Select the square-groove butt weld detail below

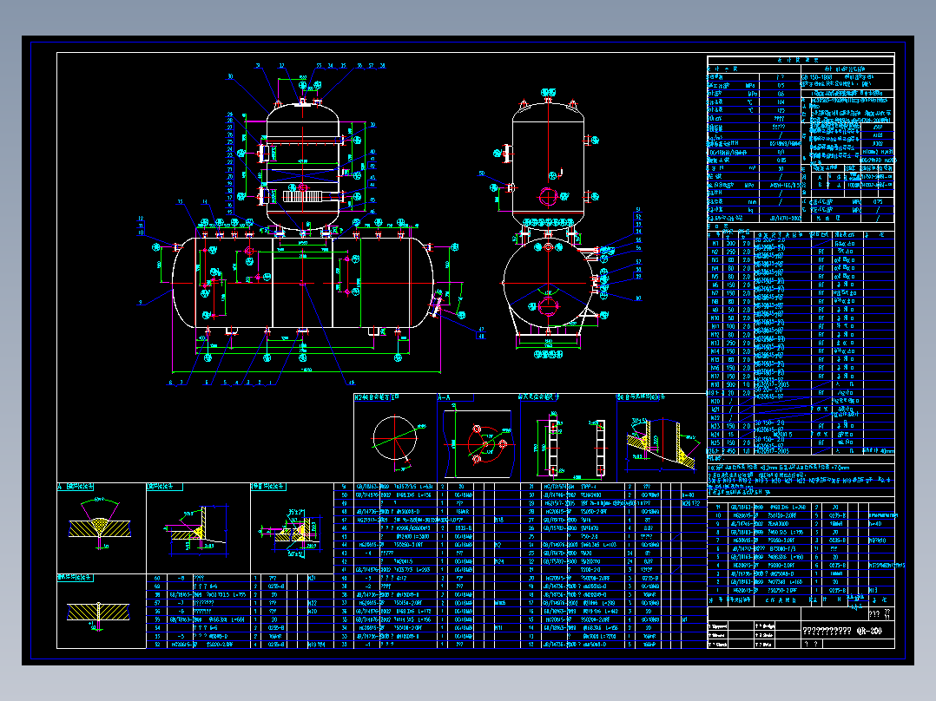pos(98,613)
